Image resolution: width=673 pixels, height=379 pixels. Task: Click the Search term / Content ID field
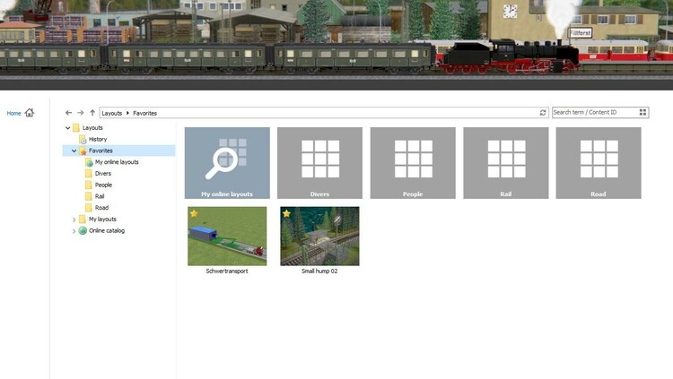[x=592, y=113]
